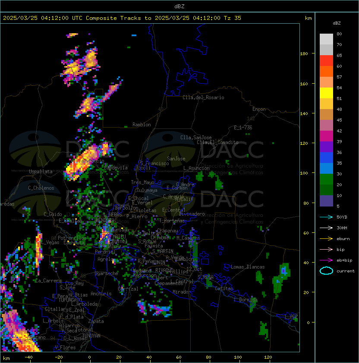Click the 'Capdevila' map label
The image size is (359, 363).
(116, 168)
